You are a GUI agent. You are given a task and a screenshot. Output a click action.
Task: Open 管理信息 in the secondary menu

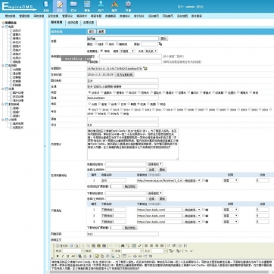24,16
